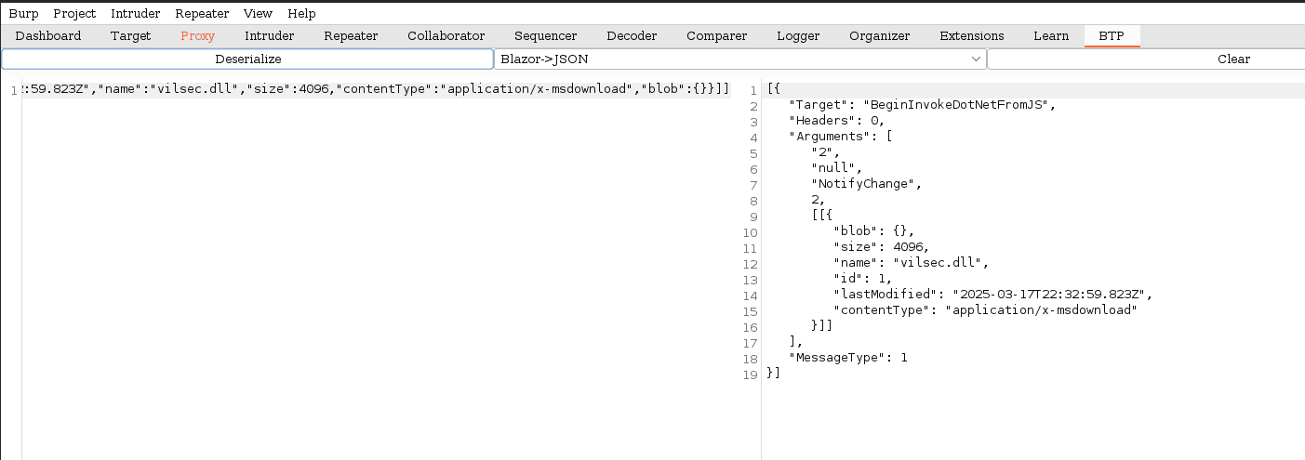Switch to the Proxy tab

tap(198, 36)
